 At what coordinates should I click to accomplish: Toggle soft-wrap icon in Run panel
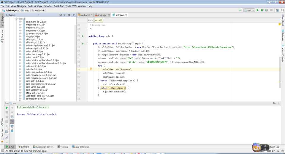pos(12,117)
